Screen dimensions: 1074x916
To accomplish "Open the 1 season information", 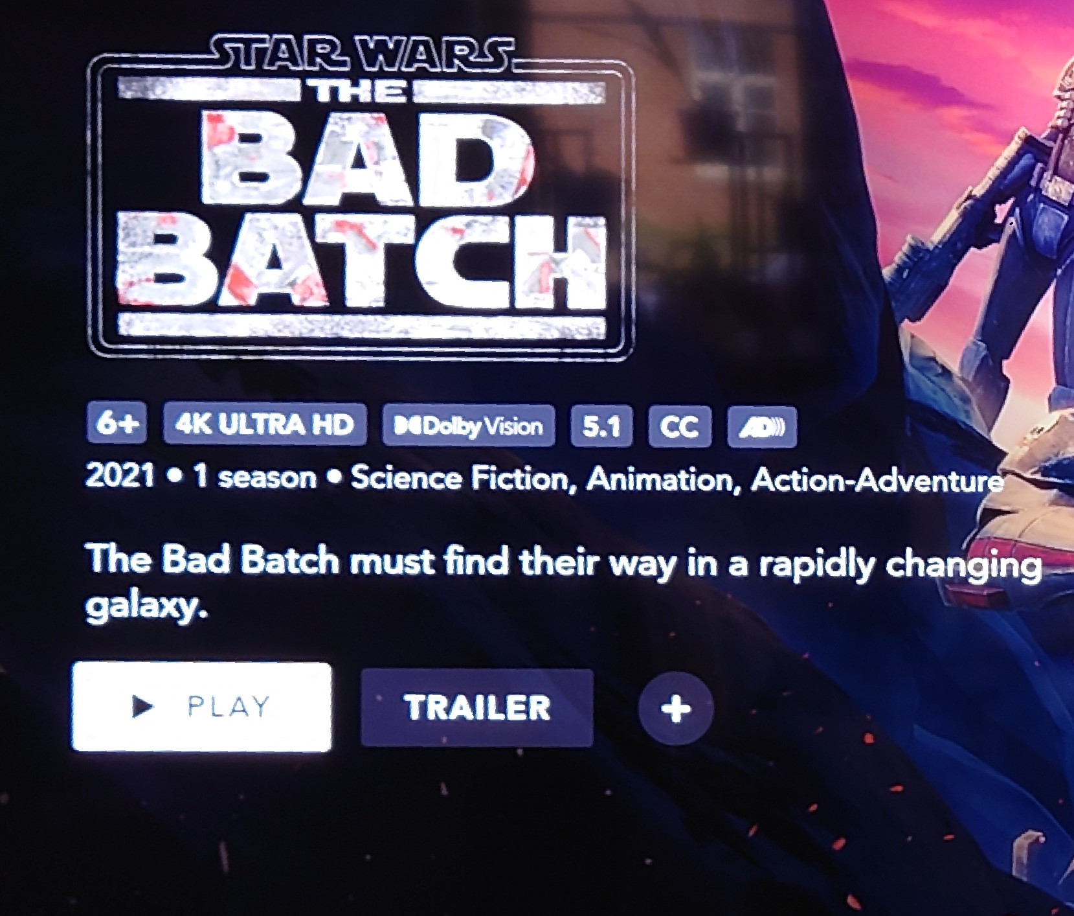I will 255,477.
